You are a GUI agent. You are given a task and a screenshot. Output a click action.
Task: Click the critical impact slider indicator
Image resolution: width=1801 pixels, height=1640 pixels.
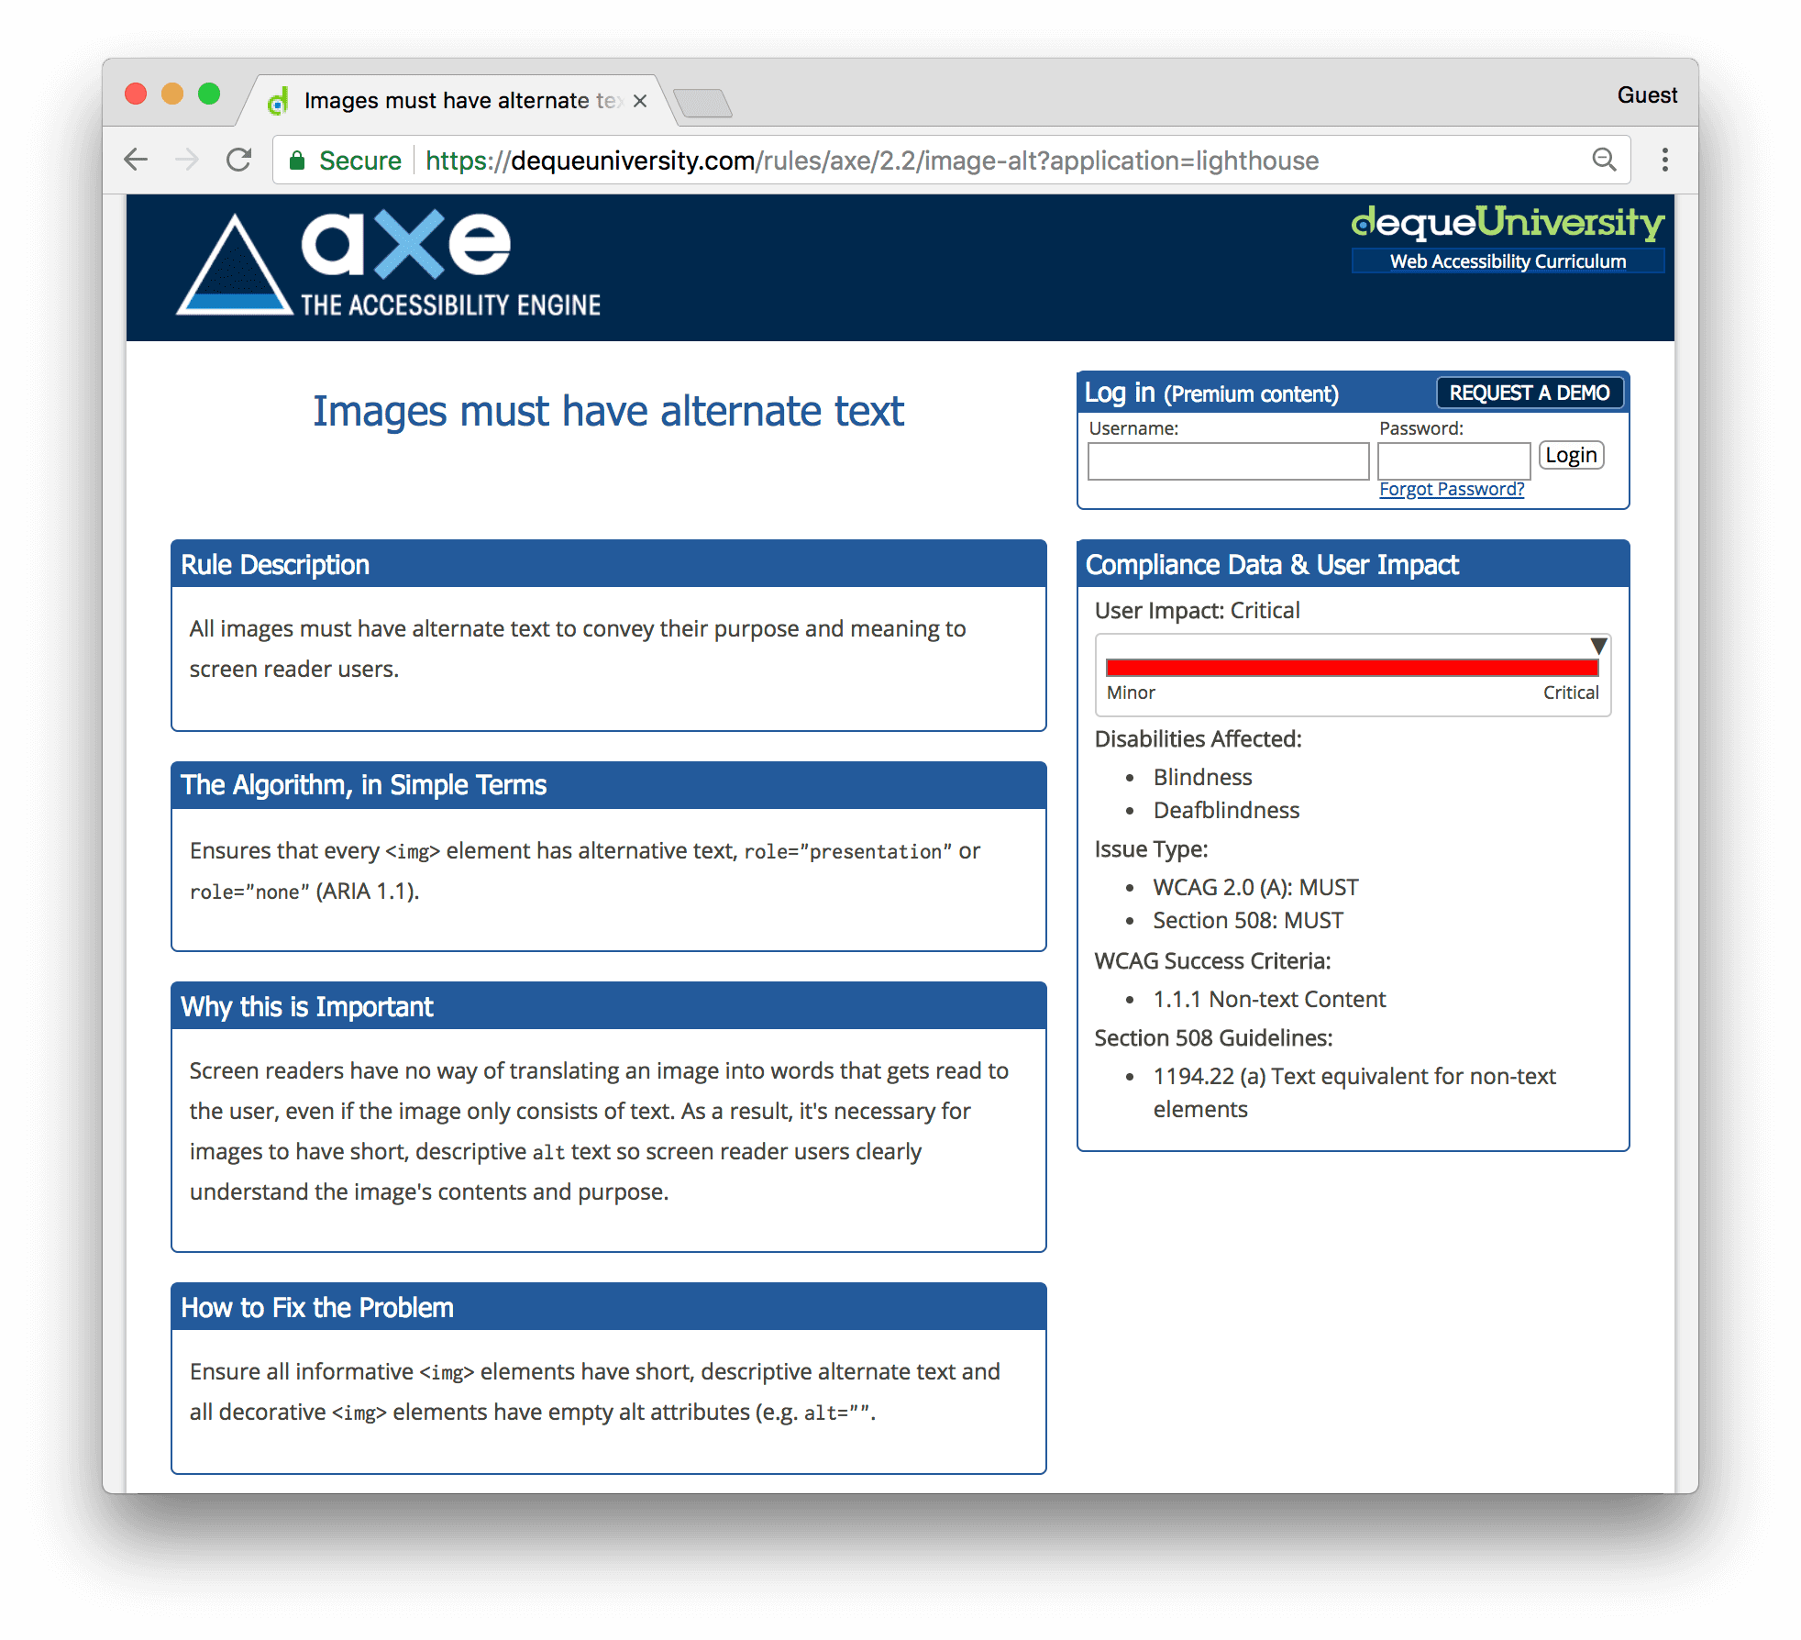[x=1596, y=642]
